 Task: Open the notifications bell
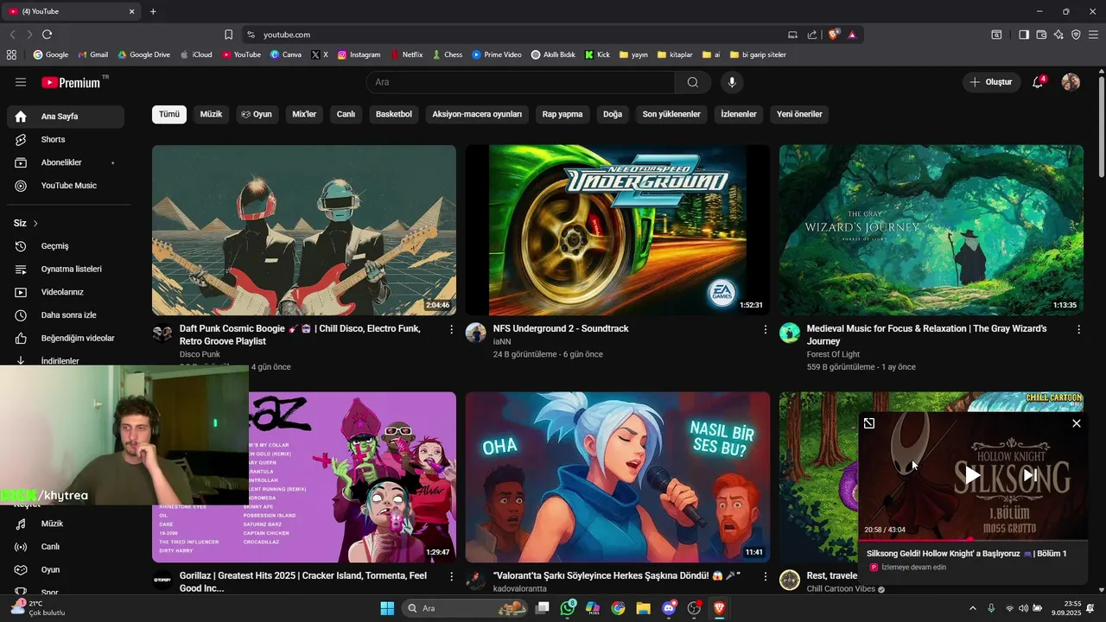pyautogui.click(x=1038, y=82)
